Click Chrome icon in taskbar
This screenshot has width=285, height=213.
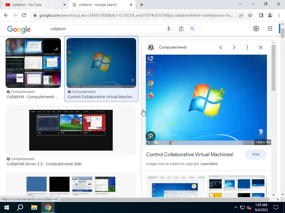(x=48, y=207)
